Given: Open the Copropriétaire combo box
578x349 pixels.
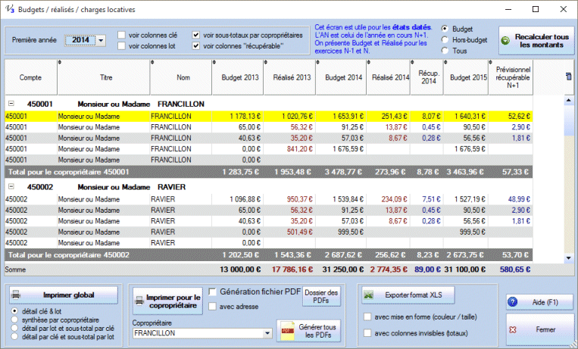Looking at the screenshot, I should tap(267, 332).
